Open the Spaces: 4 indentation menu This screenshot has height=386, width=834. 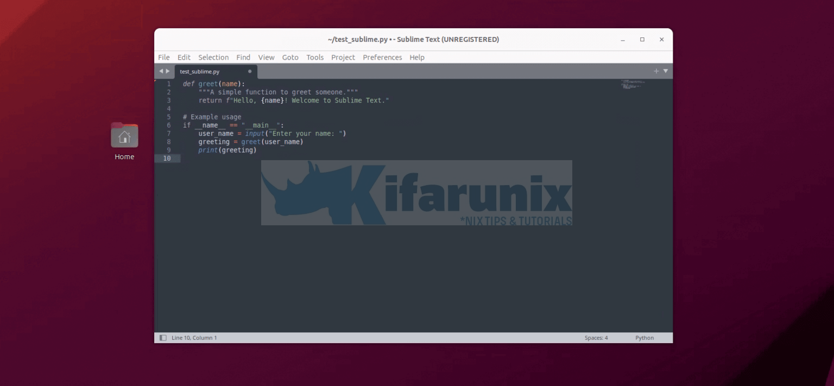(596, 337)
